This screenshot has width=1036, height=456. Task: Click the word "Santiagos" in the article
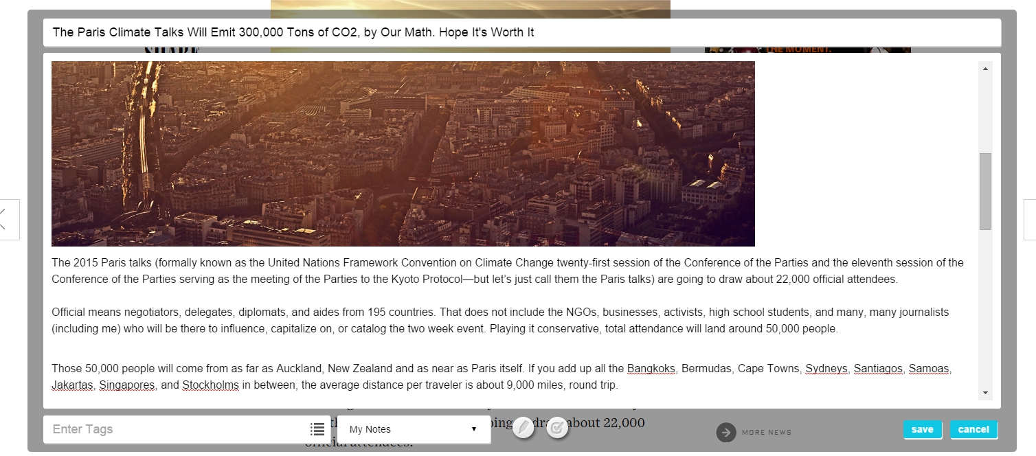(x=878, y=369)
